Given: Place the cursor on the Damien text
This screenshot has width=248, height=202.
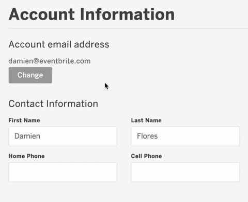Looking at the screenshot, I should tap(27, 136).
